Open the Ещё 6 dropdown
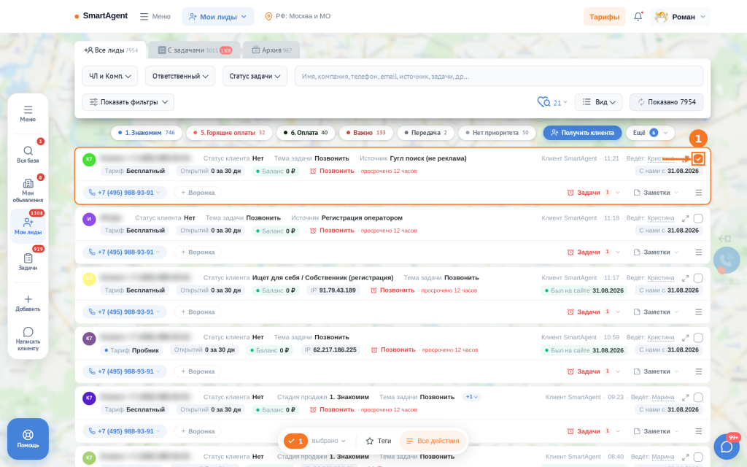 [x=650, y=133]
